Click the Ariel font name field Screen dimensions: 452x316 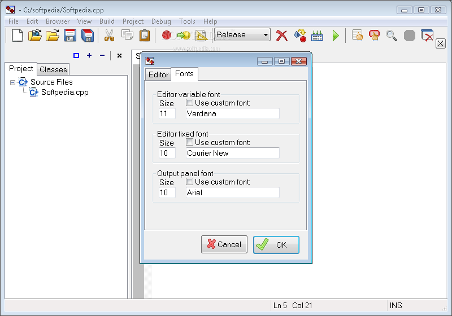(x=233, y=192)
